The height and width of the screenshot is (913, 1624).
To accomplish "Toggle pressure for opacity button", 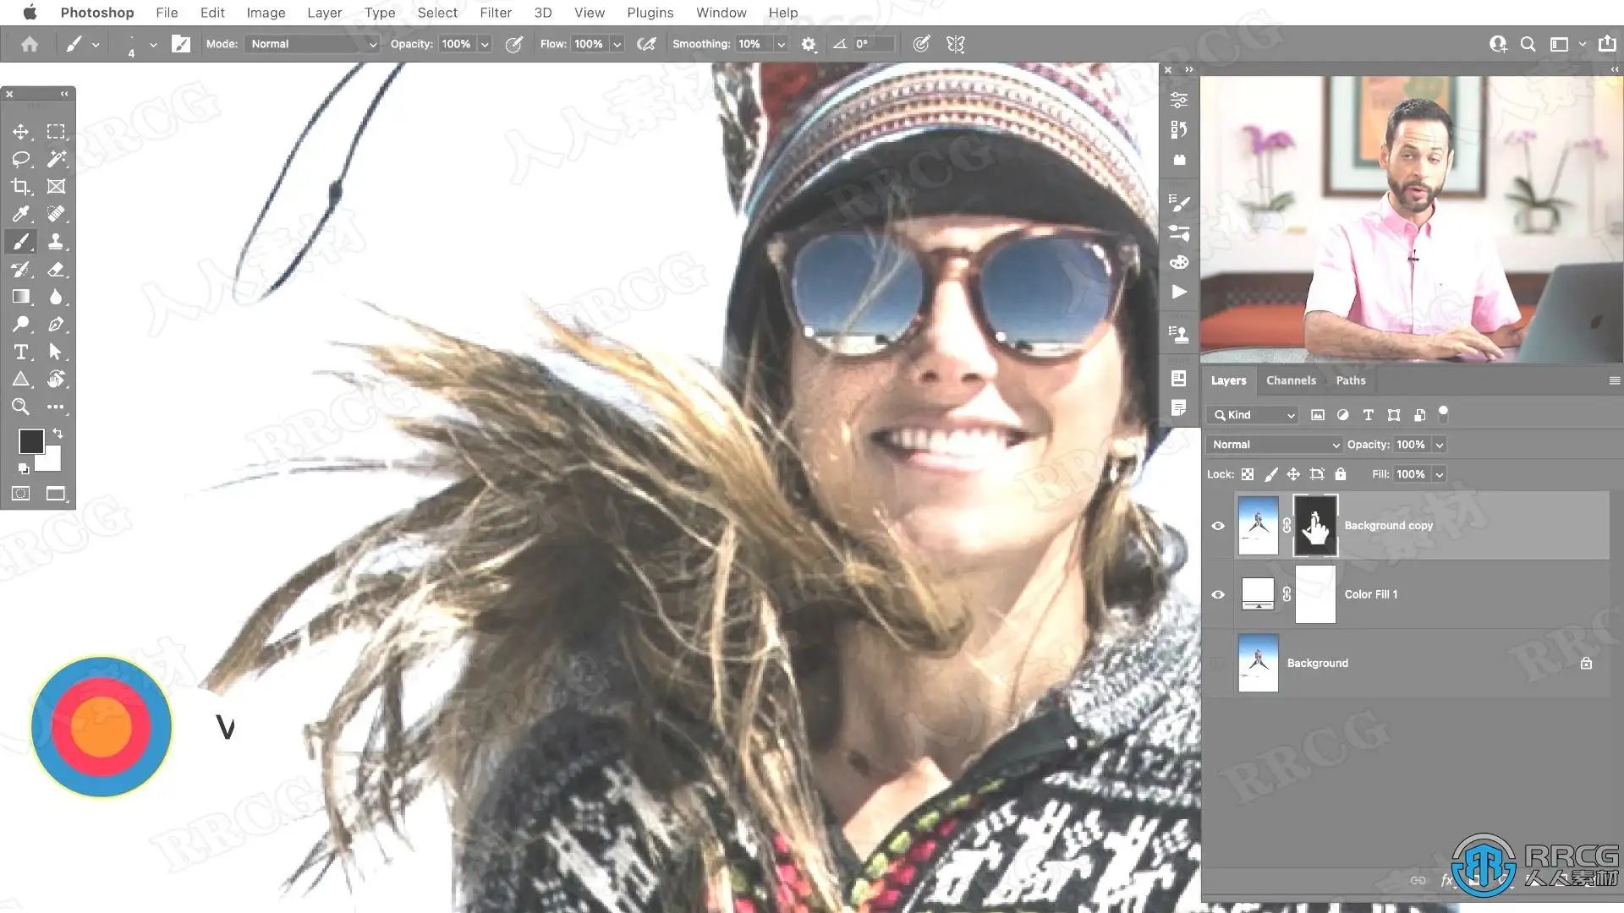I will 513,44.
